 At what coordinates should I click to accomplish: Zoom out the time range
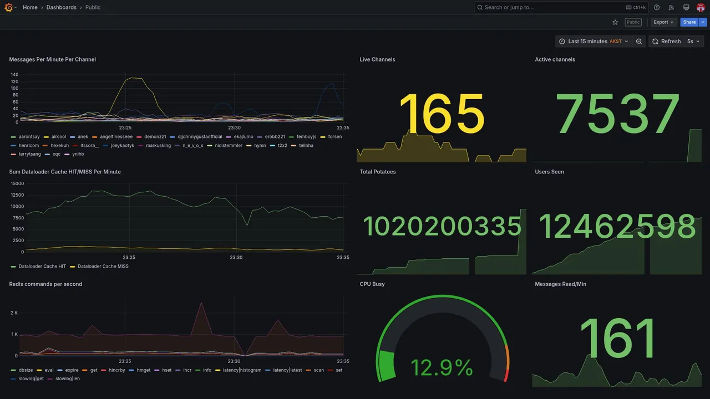(x=639, y=42)
